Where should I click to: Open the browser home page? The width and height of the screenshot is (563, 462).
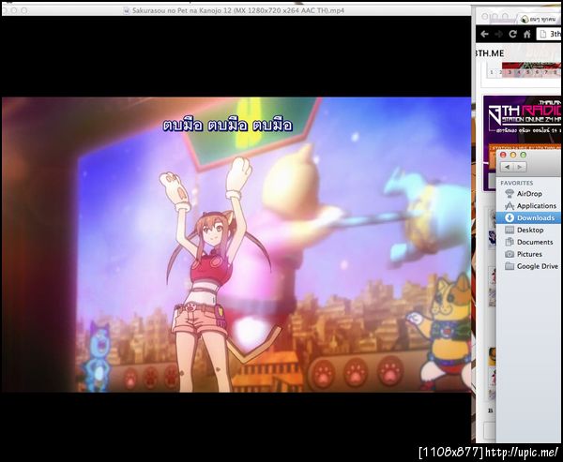pos(526,34)
